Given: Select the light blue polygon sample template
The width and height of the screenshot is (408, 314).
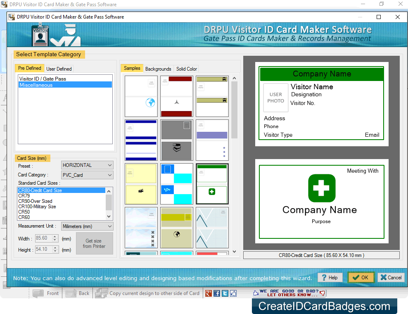Looking at the screenshot, I should tap(141, 228).
